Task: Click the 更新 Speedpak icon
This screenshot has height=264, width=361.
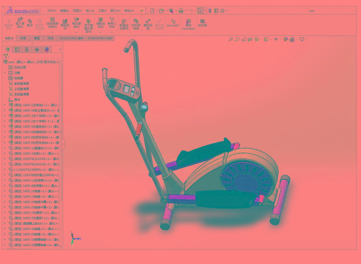Action: [x=189, y=24]
